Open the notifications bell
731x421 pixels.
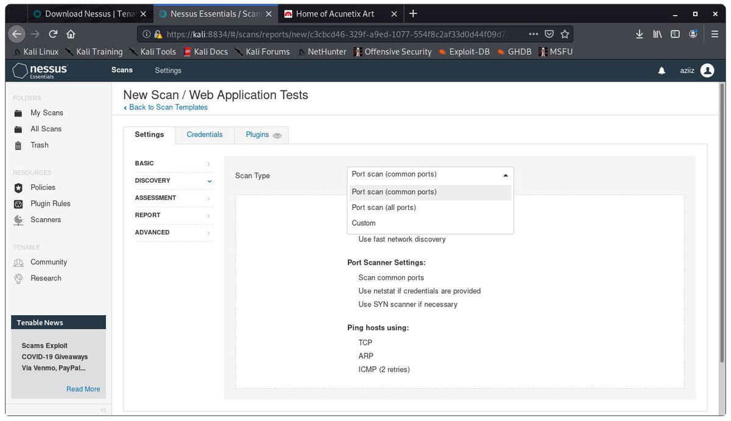coord(662,71)
